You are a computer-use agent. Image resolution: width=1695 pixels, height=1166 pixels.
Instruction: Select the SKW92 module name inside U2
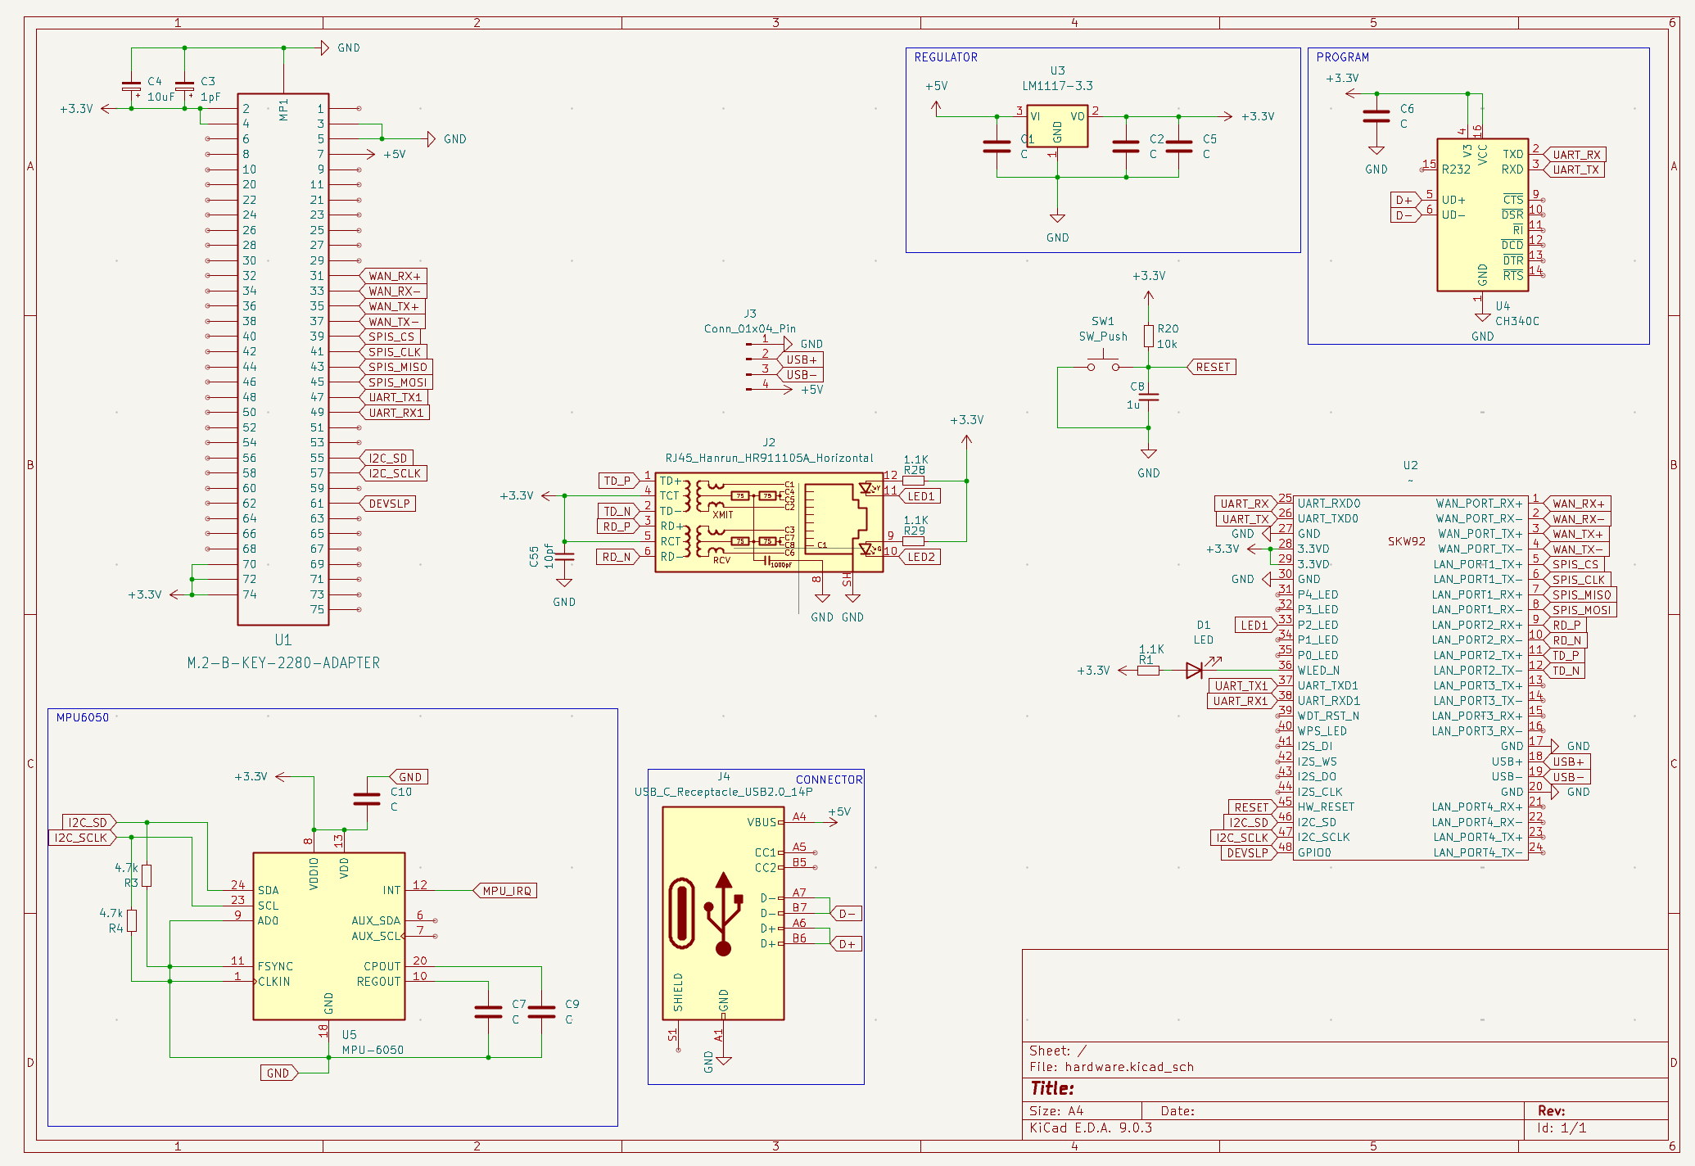pyautogui.click(x=1406, y=541)
